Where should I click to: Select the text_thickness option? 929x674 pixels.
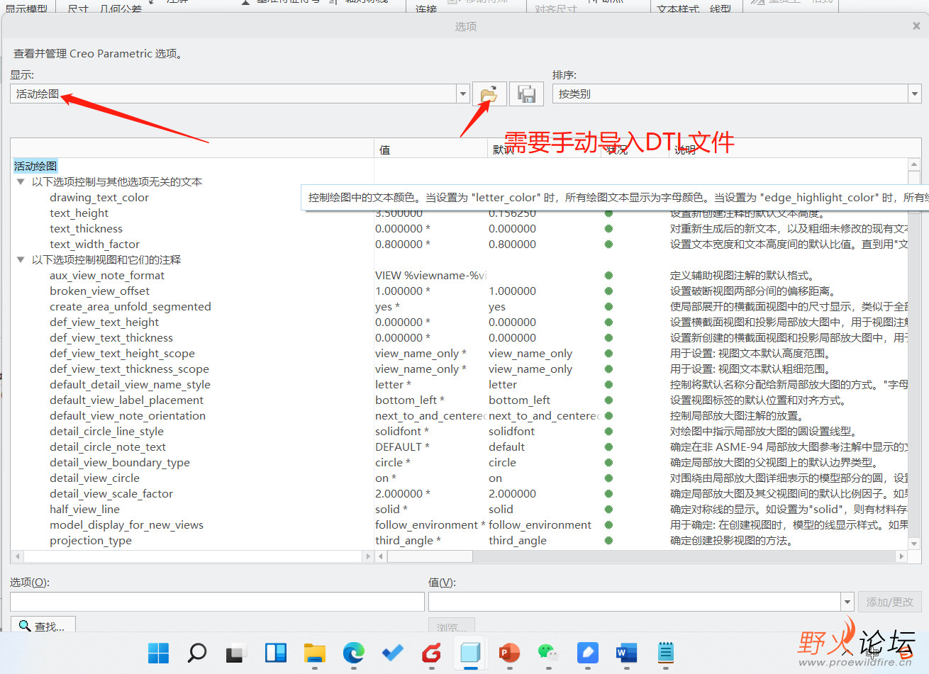pyautogui.click(x=86, y=229)
